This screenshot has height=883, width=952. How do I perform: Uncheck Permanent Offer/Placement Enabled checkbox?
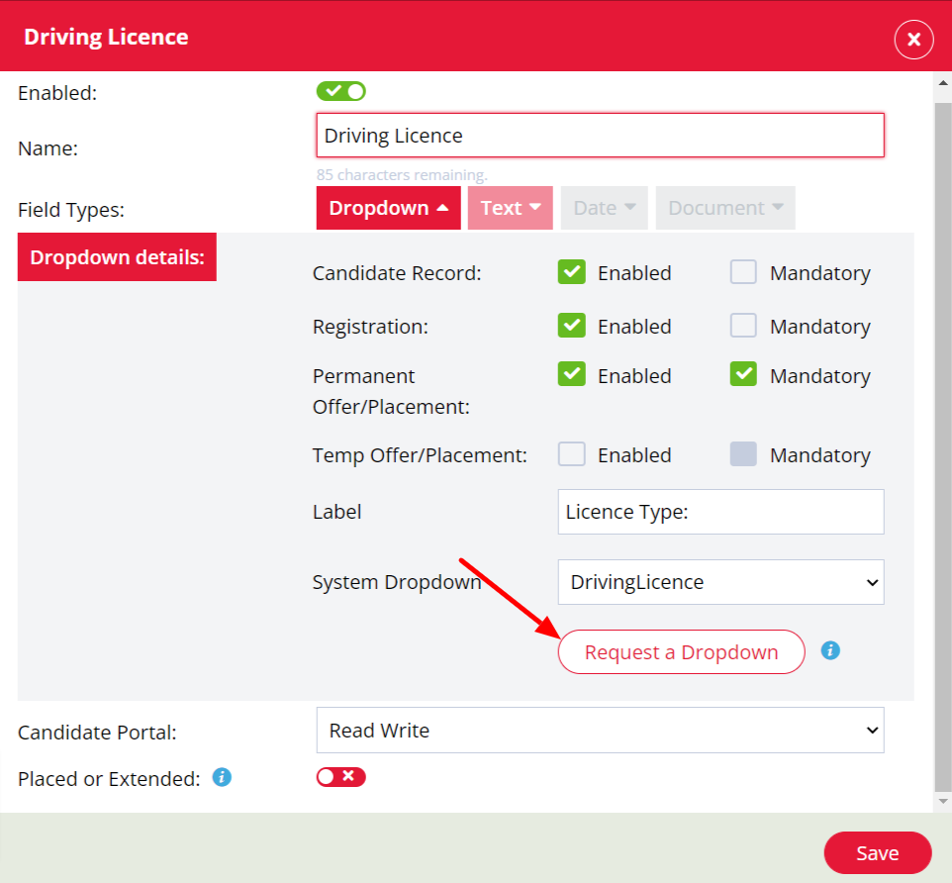(x=571, y=374)
